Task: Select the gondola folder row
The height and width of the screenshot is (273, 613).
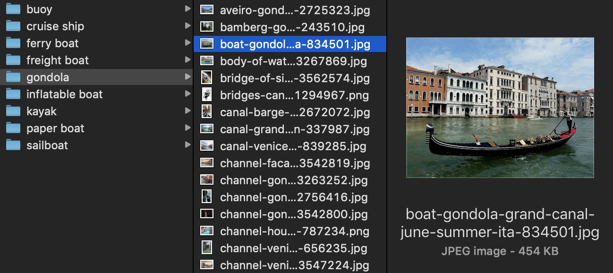Action: (x=96, y=77)
